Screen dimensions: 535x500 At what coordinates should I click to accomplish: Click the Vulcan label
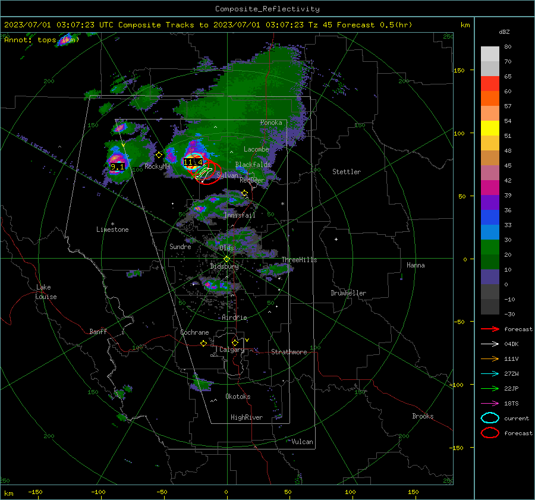coord(303,442)
